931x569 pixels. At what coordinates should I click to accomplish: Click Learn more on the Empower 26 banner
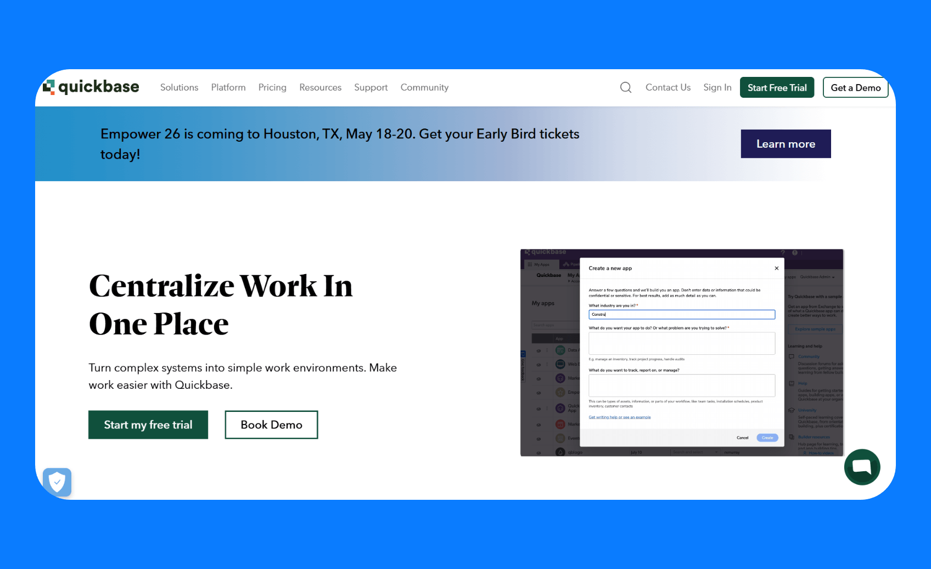click(x=786, y=144)
